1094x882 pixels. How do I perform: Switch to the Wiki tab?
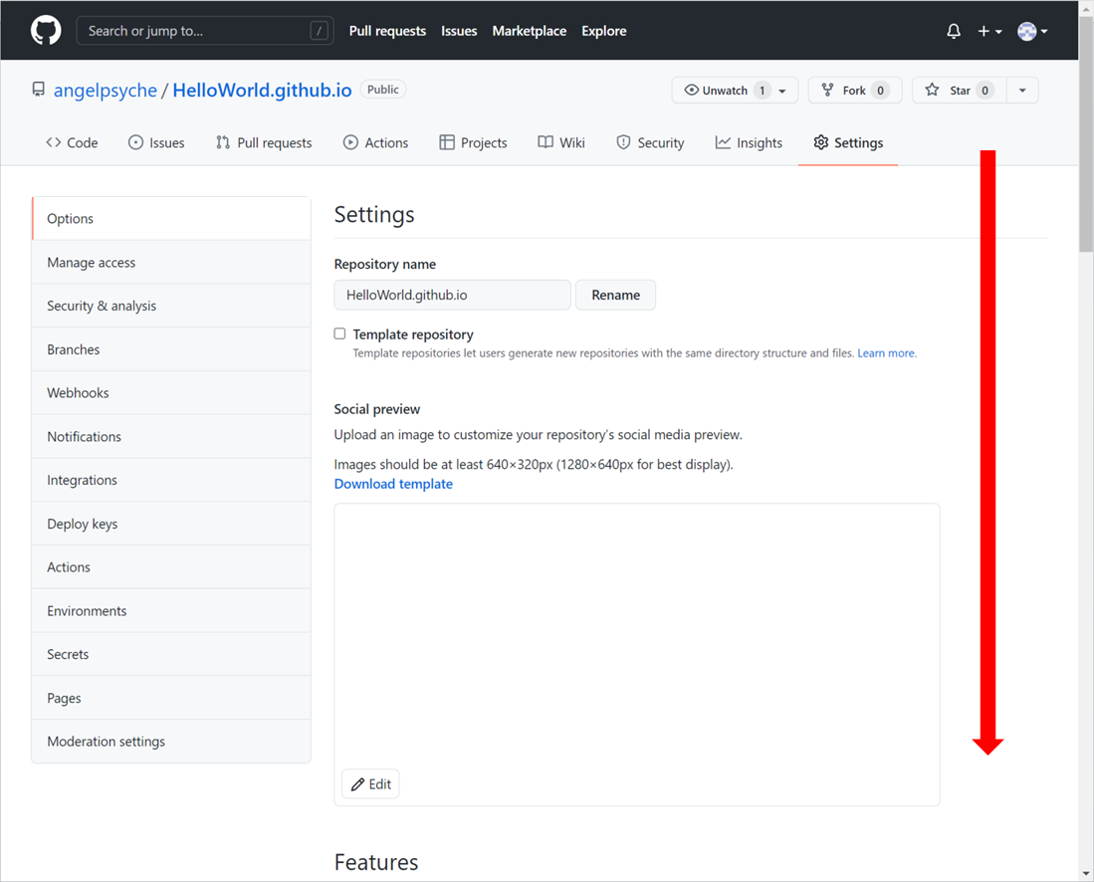point(561,142)
